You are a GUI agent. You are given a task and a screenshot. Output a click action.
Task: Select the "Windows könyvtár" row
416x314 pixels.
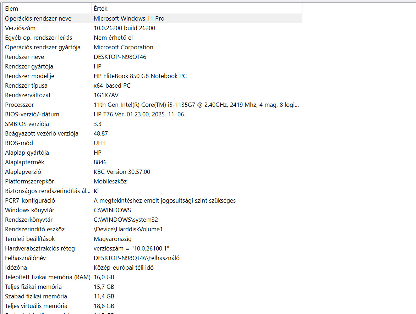click(x=30, y=210)
